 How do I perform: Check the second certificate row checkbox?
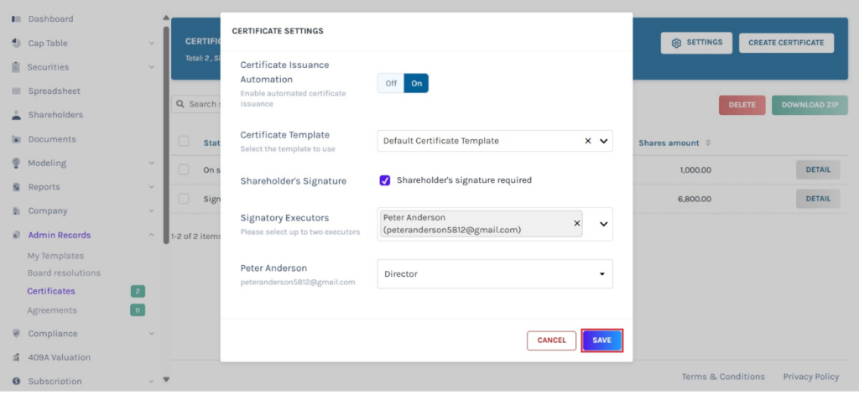coord(184,198)
